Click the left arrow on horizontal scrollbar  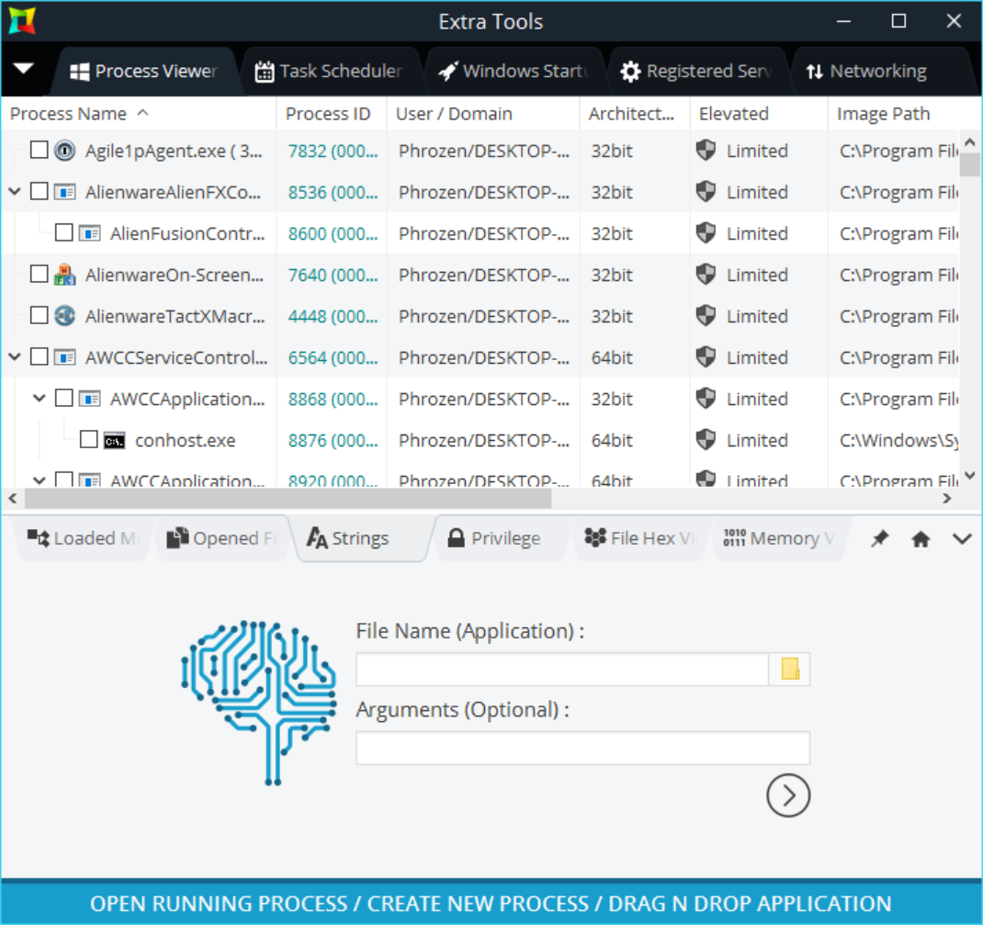coord(13,499)
